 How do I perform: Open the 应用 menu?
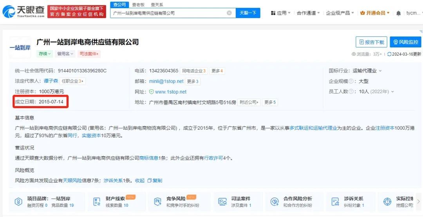281,13
